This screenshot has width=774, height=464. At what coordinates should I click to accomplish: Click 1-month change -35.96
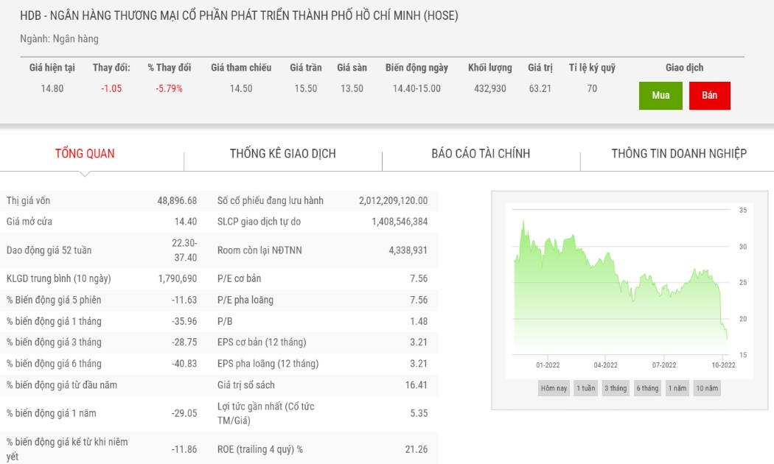click(x=184, y=322)
